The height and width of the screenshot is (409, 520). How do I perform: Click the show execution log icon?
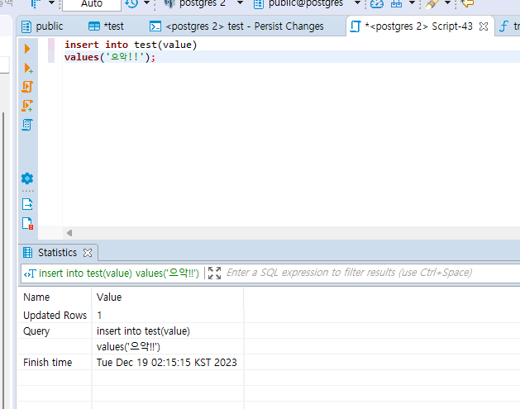[27, 223]
